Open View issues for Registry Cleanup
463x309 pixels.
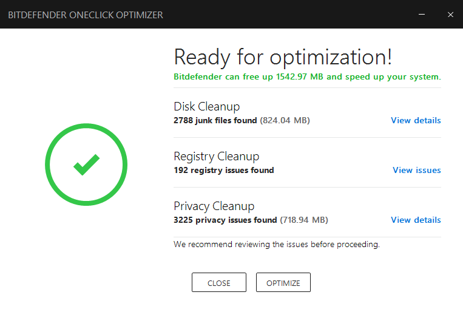click(x=417, y=170)
